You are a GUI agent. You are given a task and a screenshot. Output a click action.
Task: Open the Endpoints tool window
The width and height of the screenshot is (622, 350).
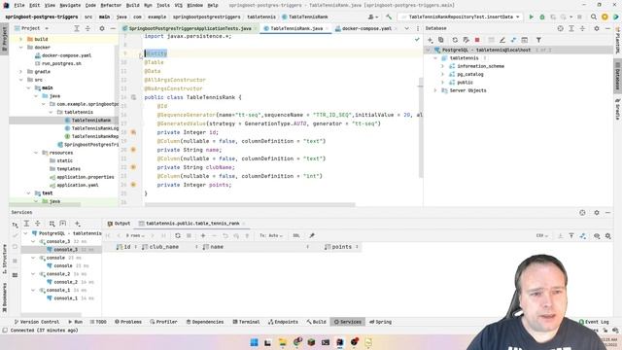coord(283,322)
